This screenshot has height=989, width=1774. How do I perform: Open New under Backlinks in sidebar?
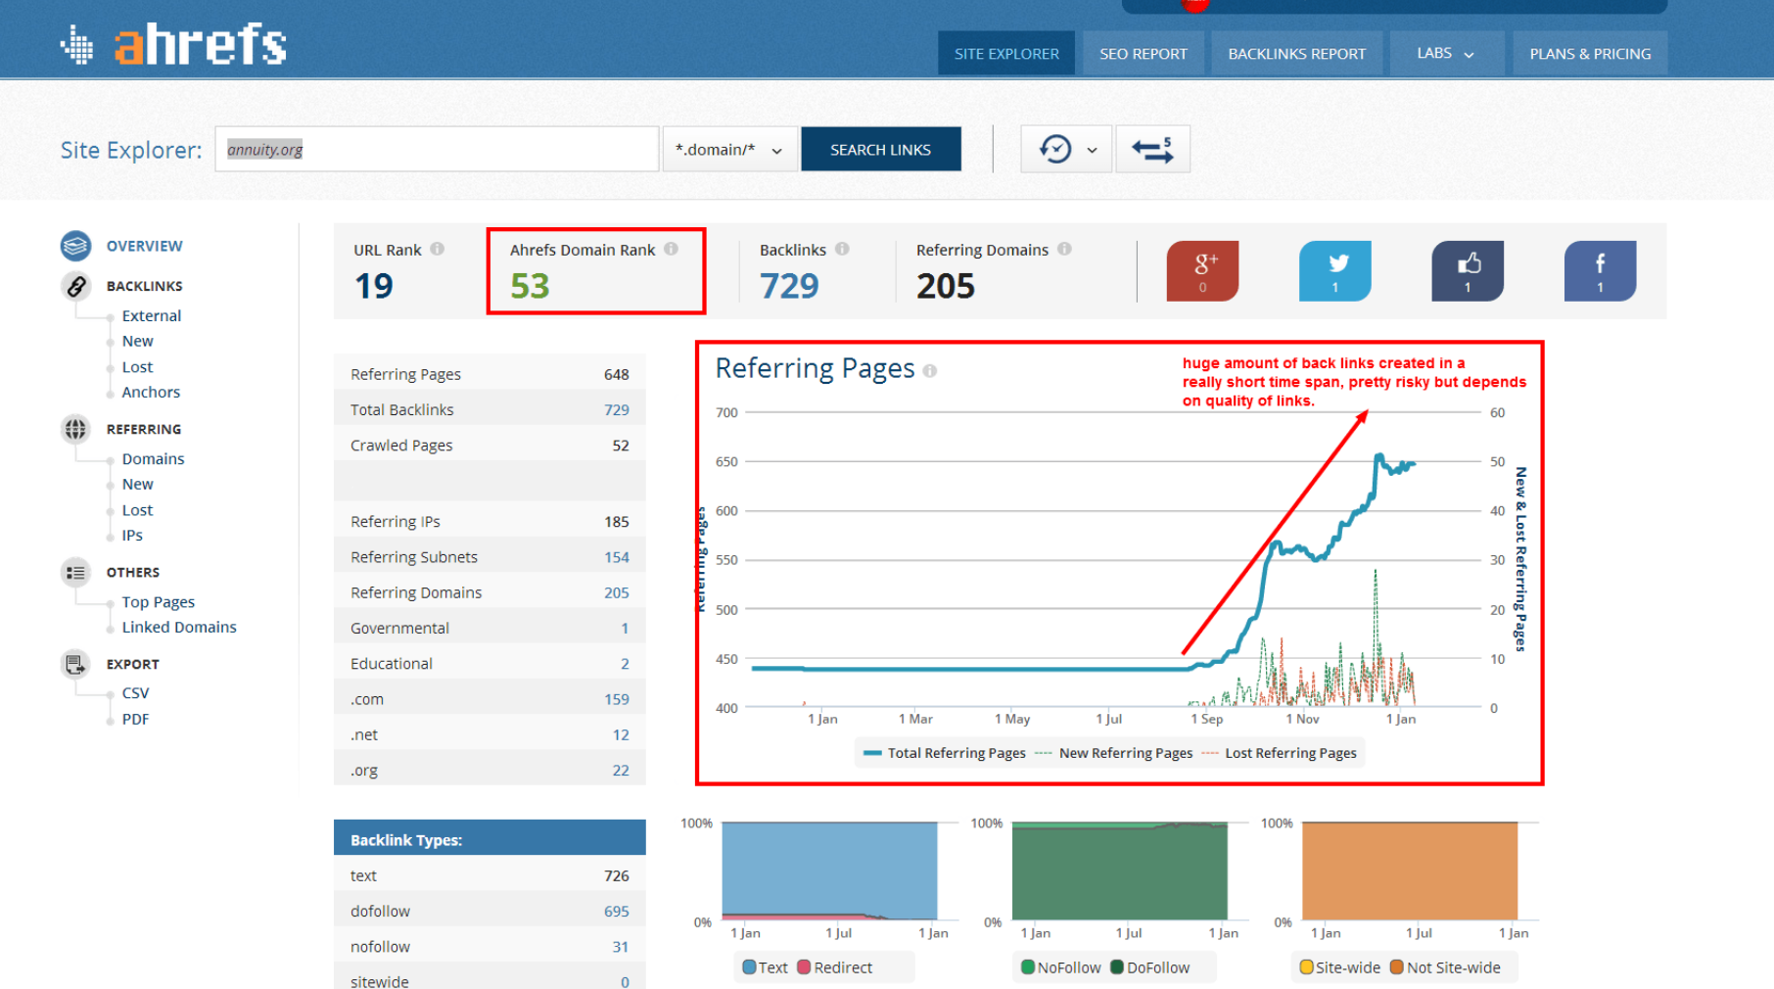(137, 341)
